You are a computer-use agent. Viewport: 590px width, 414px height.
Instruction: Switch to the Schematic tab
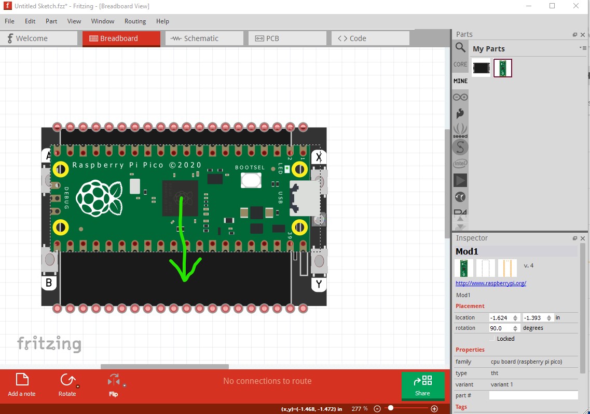(204, 38)
